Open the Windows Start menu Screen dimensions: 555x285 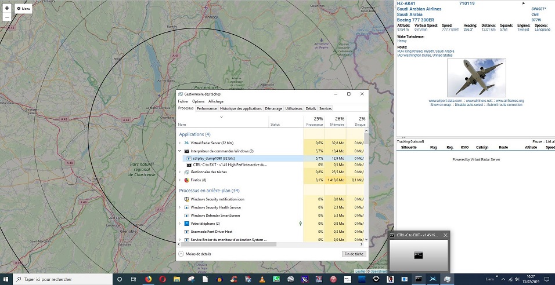tap(6, 279)
